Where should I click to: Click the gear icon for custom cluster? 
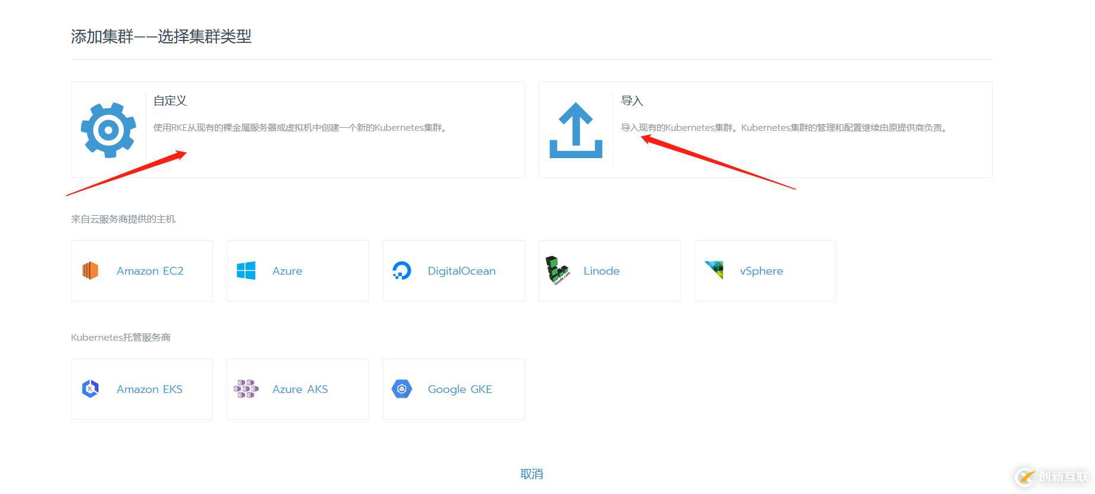coord(108,130)
